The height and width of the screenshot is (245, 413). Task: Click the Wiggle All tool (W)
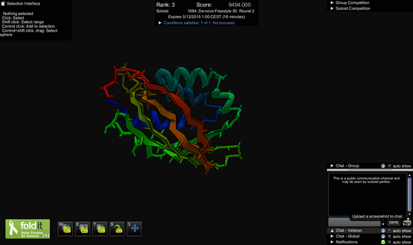(x=65, y=229)
